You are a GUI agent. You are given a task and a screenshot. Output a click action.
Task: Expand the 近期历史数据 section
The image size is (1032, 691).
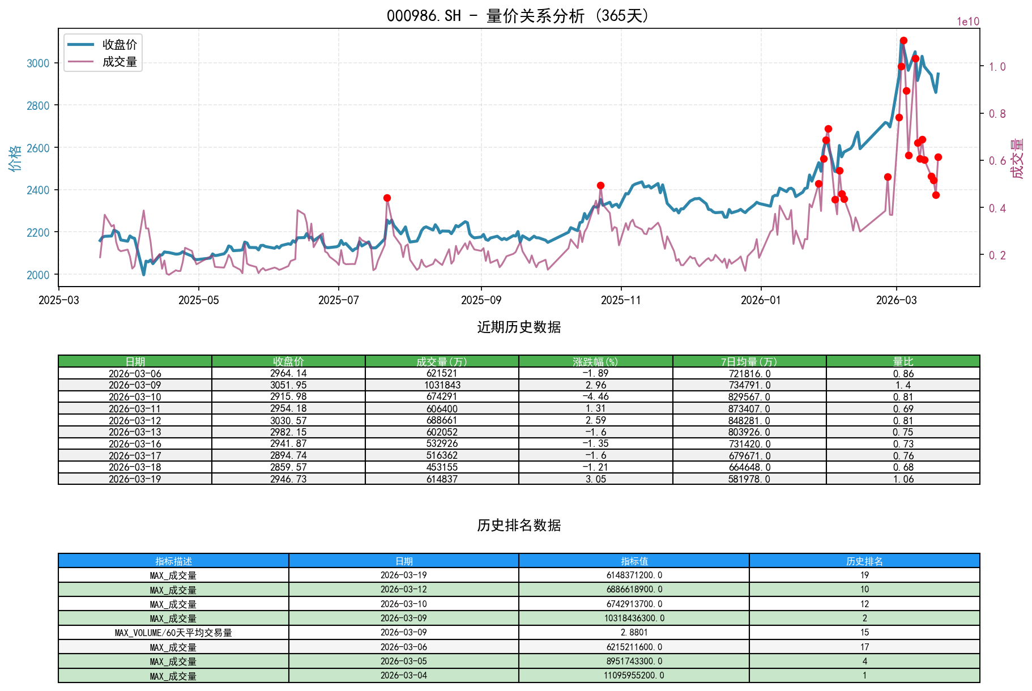[x=517, y=326]
